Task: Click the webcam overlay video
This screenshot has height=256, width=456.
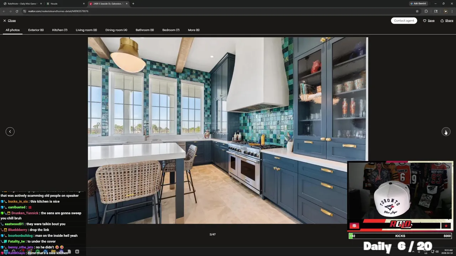Action: [x=400, y=191]
